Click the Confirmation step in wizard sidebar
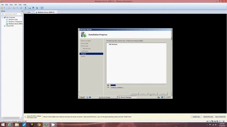 (x=84, y=51)
